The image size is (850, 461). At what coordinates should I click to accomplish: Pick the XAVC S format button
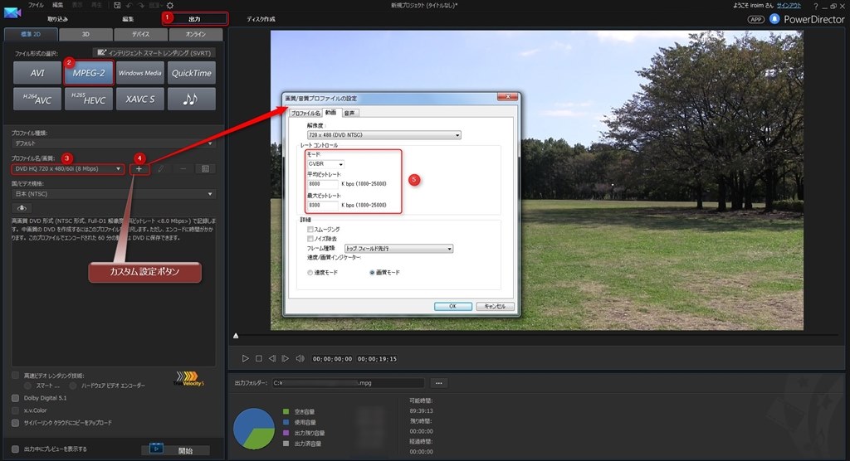click(139, 99)
